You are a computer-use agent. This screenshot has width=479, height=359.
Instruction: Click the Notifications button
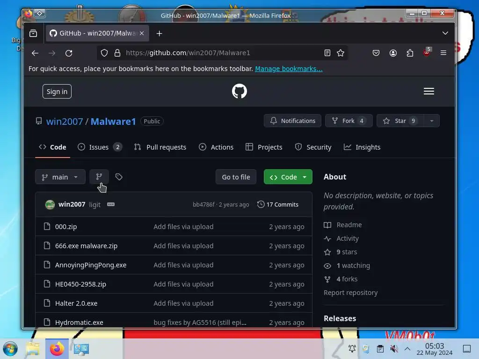coord(292,121)
